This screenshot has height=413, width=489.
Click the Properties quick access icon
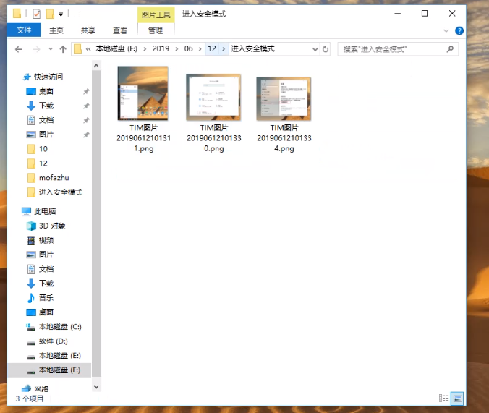(x=36, y=14)
